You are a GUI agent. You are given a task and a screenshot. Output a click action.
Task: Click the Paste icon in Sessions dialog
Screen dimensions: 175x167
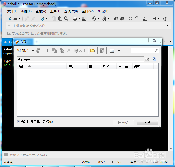61,50
